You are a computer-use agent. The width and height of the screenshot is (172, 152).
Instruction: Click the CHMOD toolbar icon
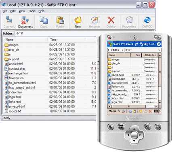click(x=147, y=22)
